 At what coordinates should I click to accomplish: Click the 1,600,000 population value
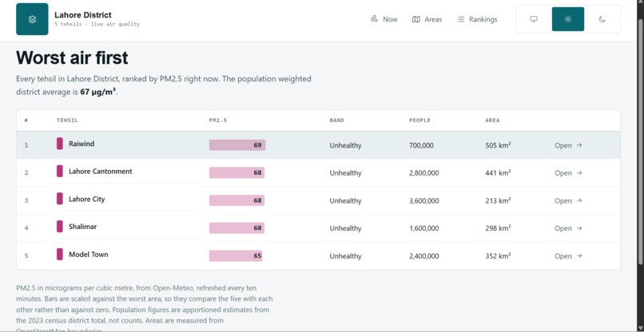click(423, 228)
